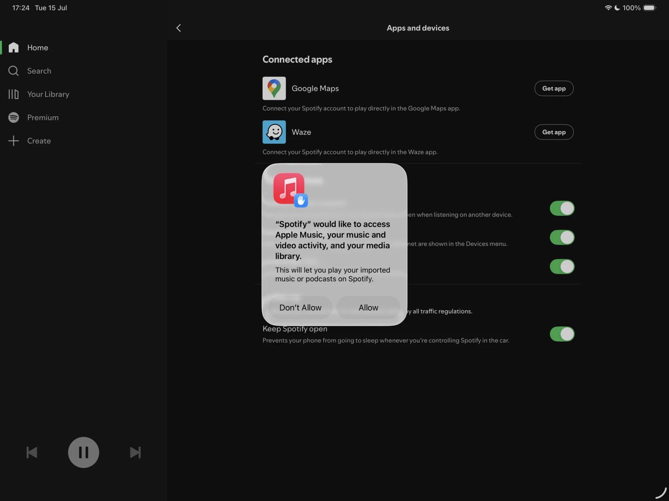Click the Google Maps app icon
Screen dimensions: 669x501
tap(274, 89)
